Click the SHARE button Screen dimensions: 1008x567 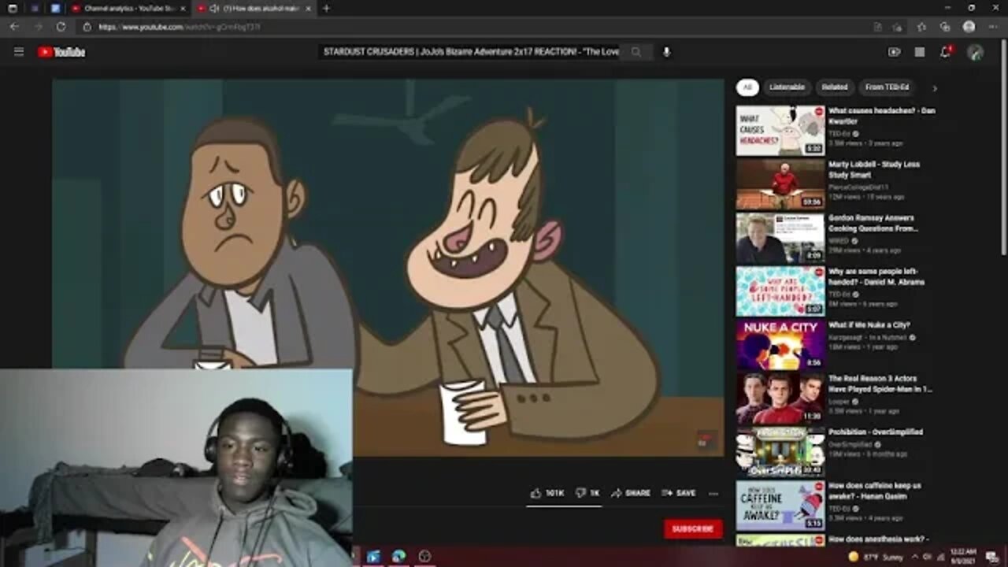click(x=630, y=493)
